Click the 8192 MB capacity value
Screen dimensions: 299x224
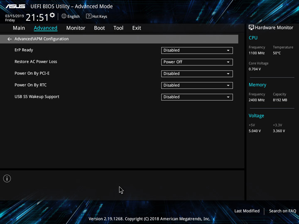[280, 100]
